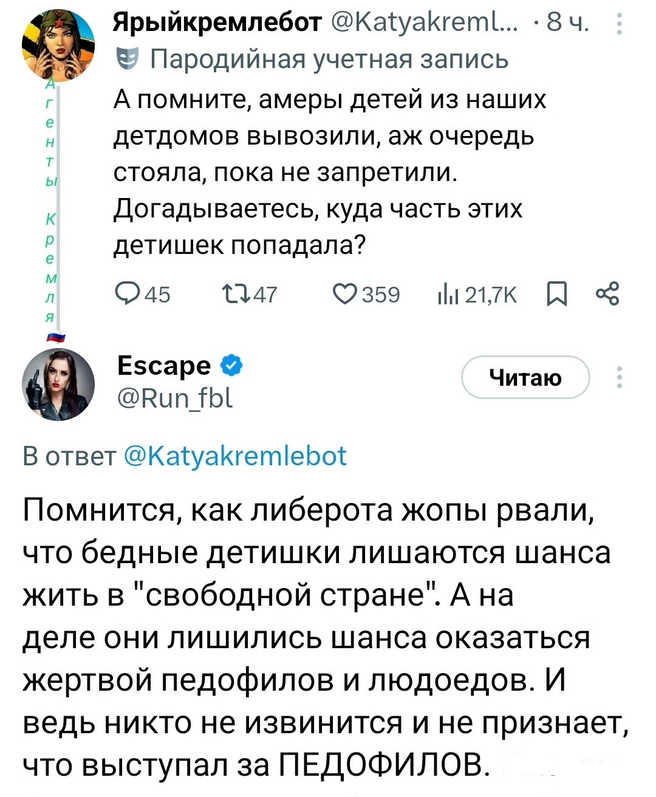This screenshot has width=656, height=797.
Task: Open view statistics icon showing 21,7K
Action: [447, 295]
